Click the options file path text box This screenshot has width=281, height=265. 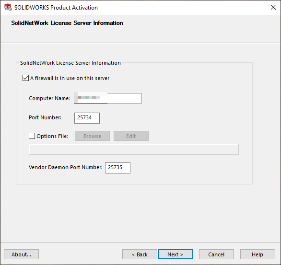(x=134, y=149)
